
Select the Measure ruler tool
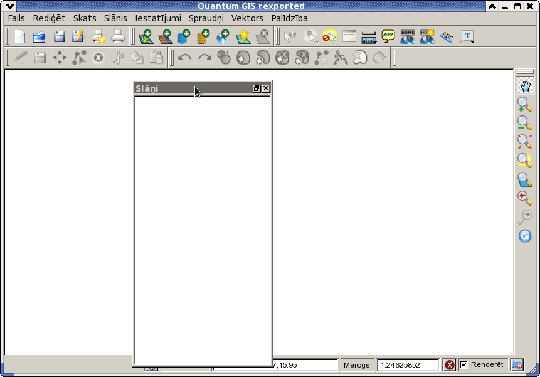click(x=369, y=37)
